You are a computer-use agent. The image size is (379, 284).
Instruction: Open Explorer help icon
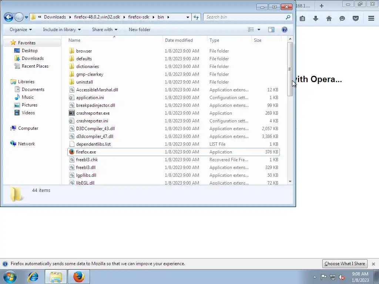(285, 30)
